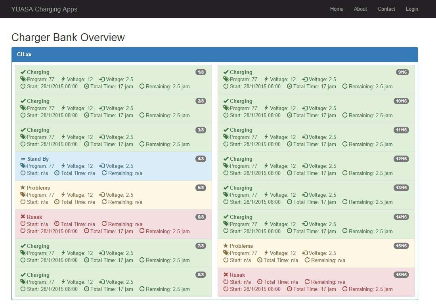The width and height of the screenshot is (436, 304).
Task: Click the Login link
Action: 412,9
